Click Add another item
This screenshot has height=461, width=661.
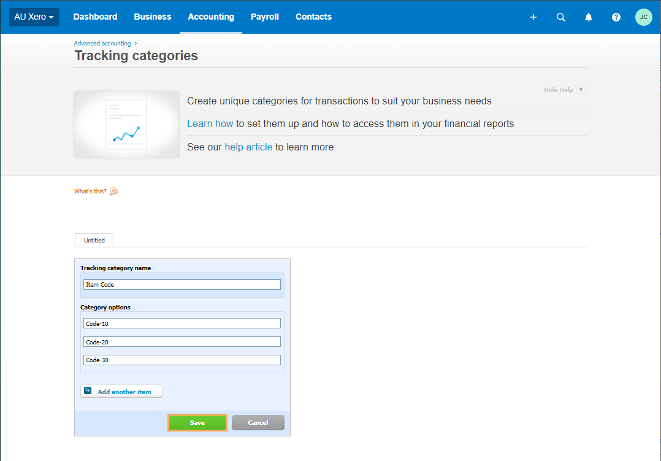[121, 392]
